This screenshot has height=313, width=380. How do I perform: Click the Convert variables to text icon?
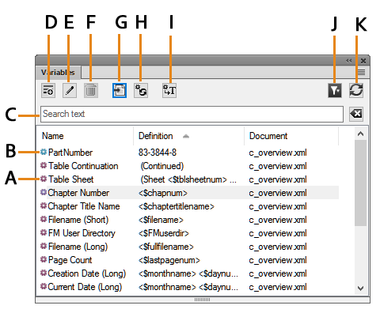169,91
